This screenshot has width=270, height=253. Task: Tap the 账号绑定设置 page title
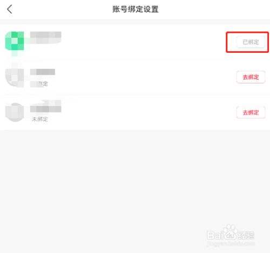pyautogui.click(x=136, y=9)
